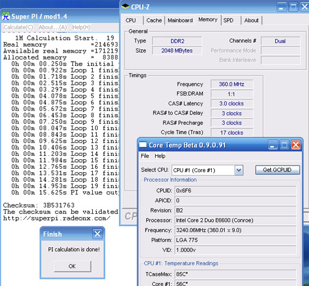Click the Core Temp window title icon
The height and width of the screenshot is (286, 309).
click(x=143, y=145)
